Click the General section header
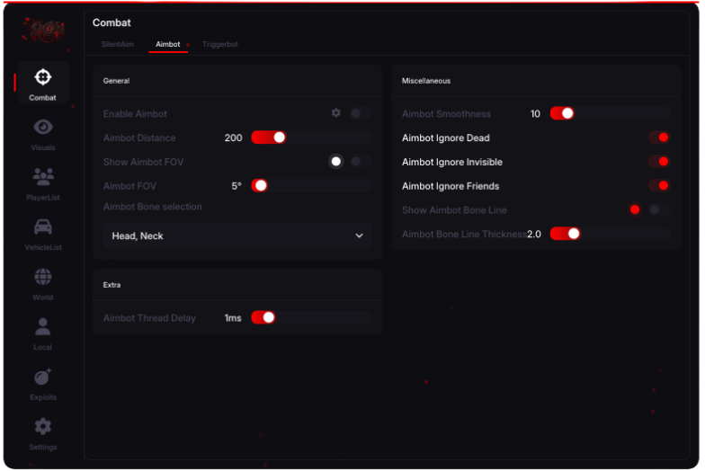 click(117, 81)
